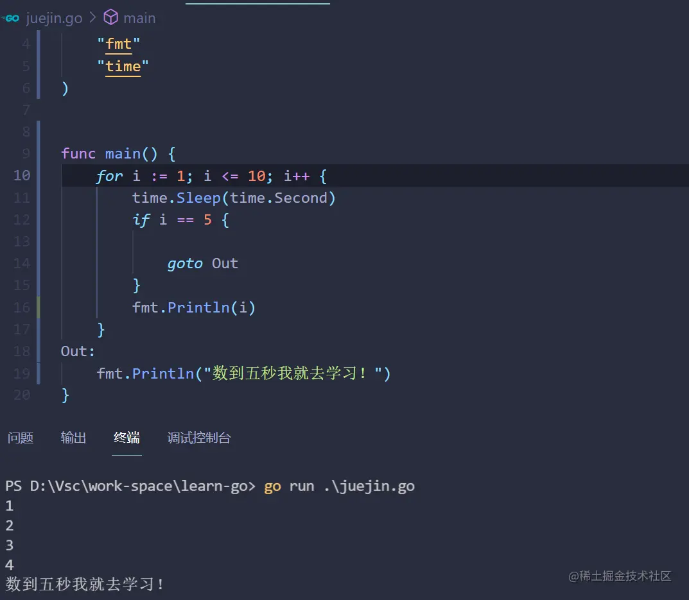Click the main function cube icon
689x600 pixels.
click(110, 17)
